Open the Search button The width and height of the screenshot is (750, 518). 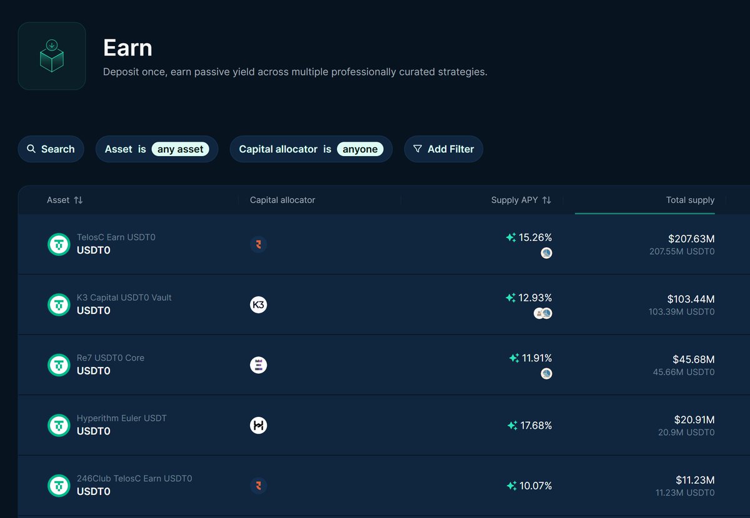pyautogui.click(x=51, y=149)
